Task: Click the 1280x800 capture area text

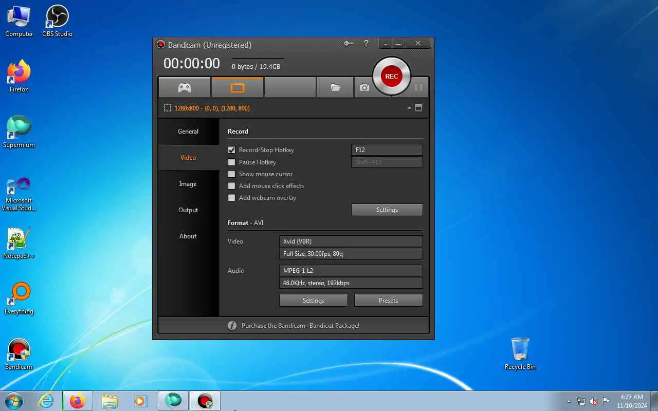Action: [x=212, y=108]
